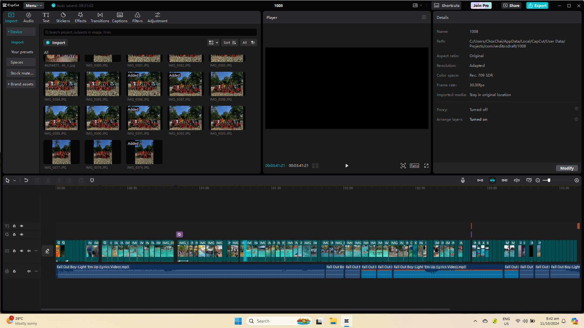Click the search project input field
The image size is (584, 328).
tap(150, 32)
